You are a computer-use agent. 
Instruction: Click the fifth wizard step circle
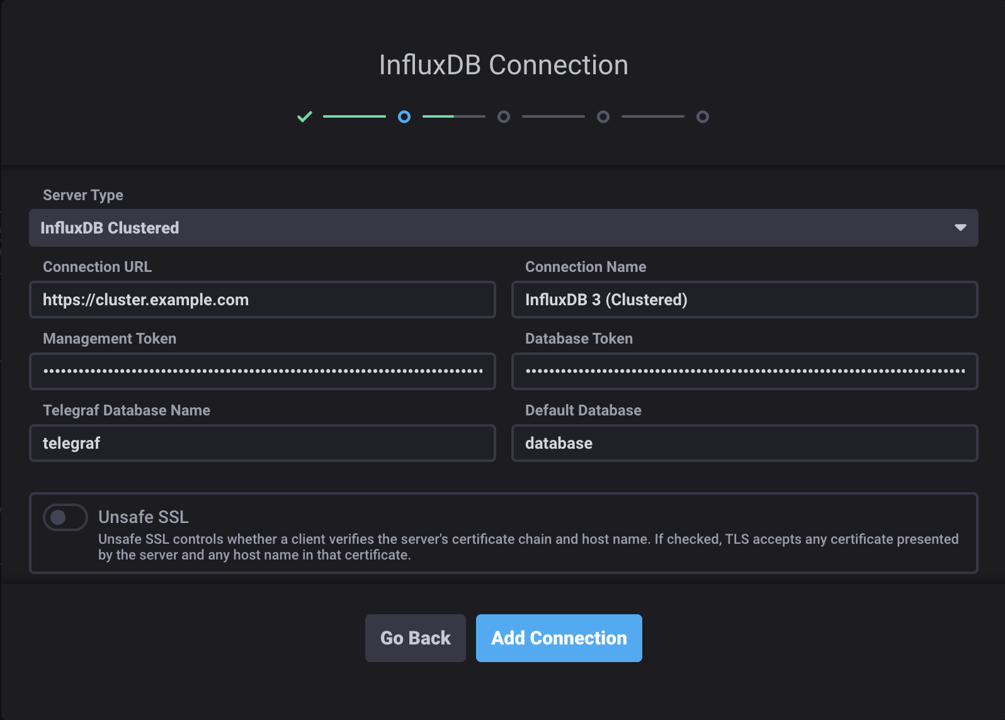tap(703, 116)
